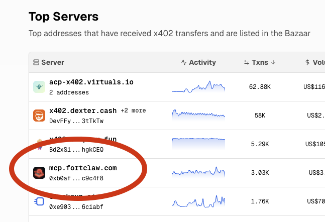Select the 62.88K transactions value

point(260,87)
